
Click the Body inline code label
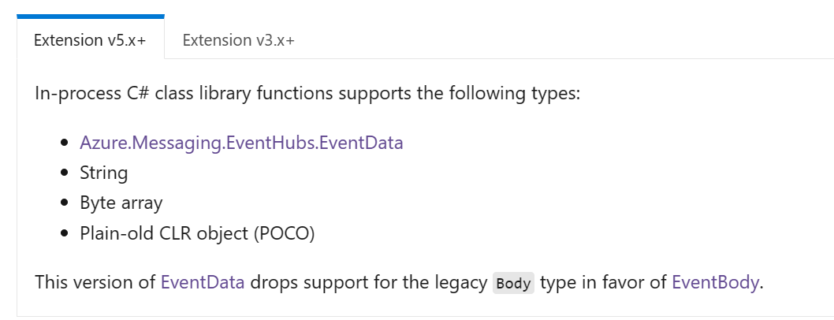(513, 283)
